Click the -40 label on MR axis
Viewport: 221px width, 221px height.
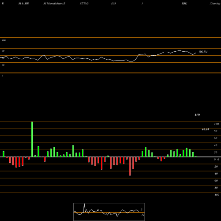coord(216,174)
